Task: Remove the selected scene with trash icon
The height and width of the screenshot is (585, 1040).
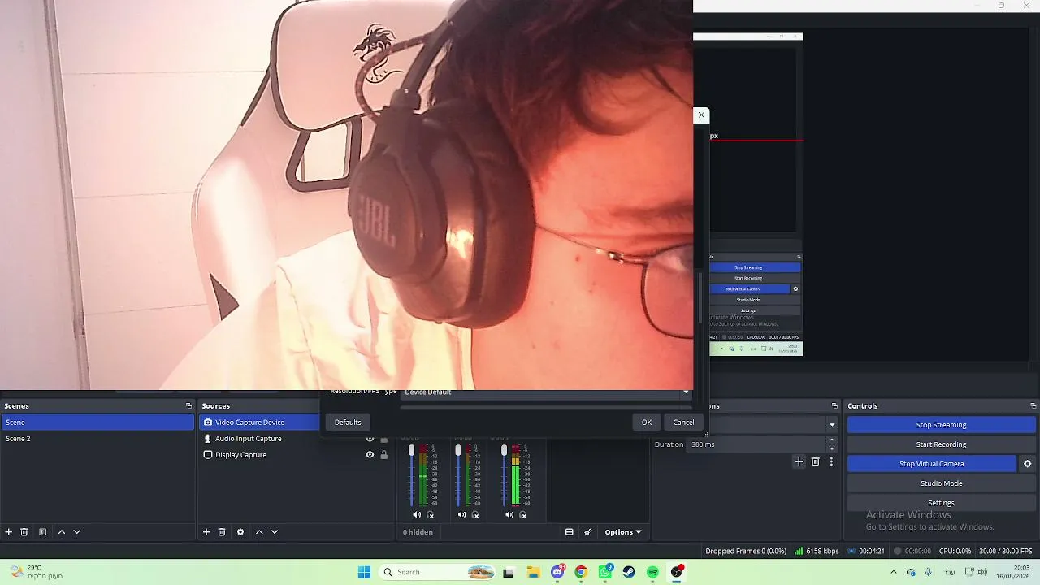Action: (x=24, y=532)
